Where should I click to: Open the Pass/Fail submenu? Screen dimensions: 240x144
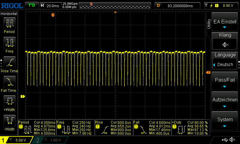(x=225, y=82)
